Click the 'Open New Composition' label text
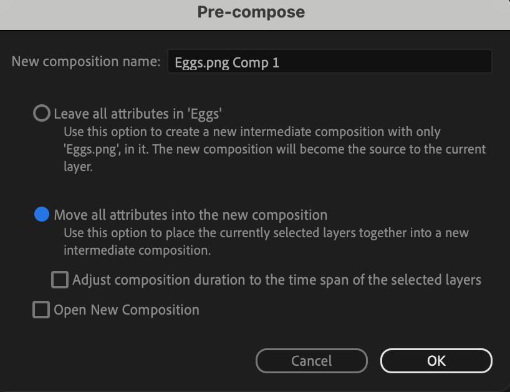Screen dimensions: 510x392 tap(127, 310)
